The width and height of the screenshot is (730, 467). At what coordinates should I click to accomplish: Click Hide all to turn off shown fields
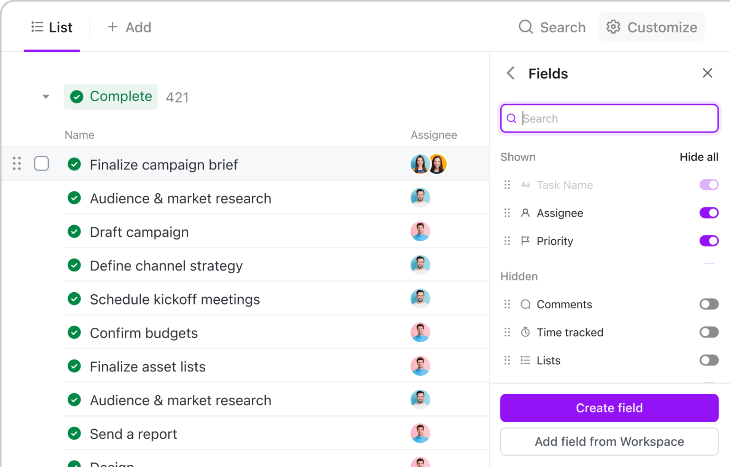pos(699,157)
